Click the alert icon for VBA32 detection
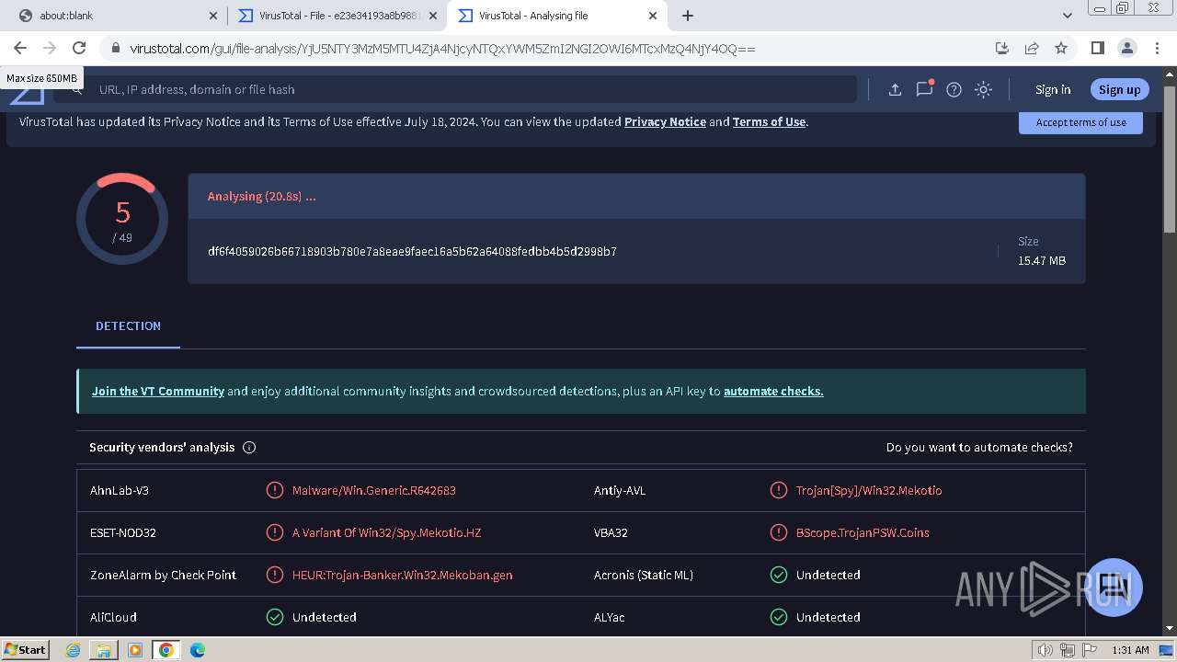The image size is (1177, 662). coord(779,532)
